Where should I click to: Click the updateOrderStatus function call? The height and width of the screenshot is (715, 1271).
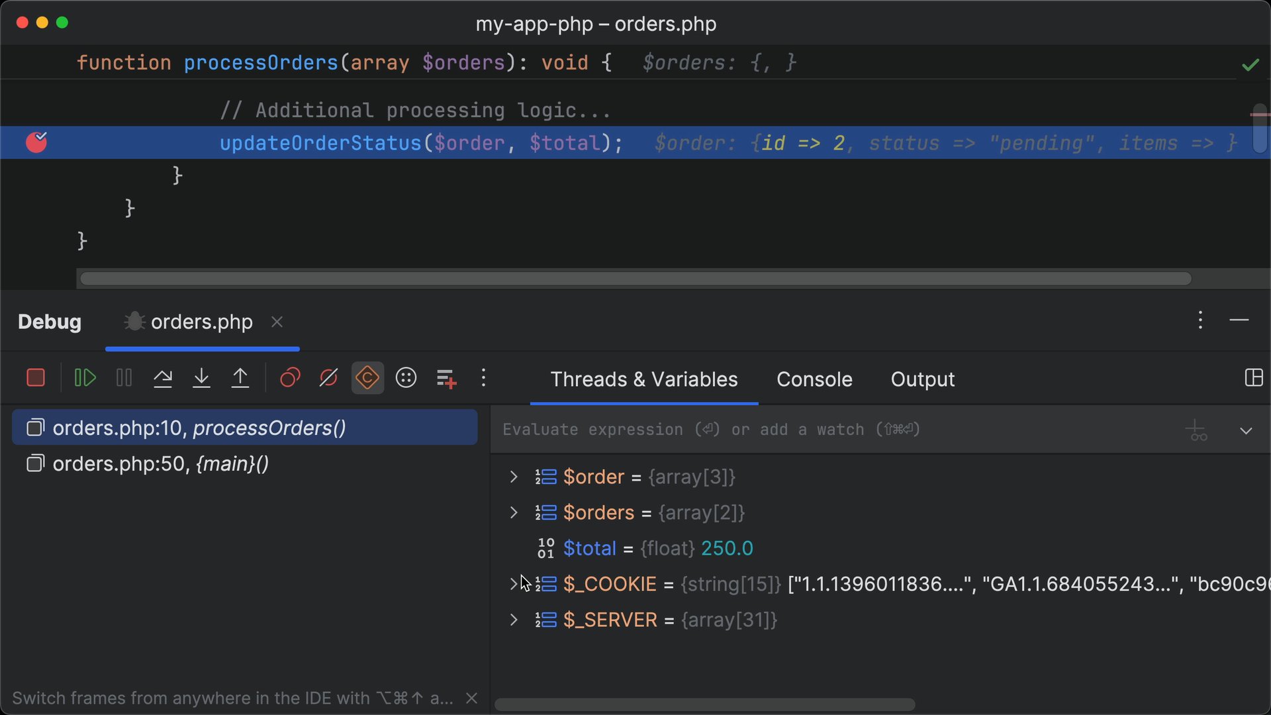pos(320,143)
